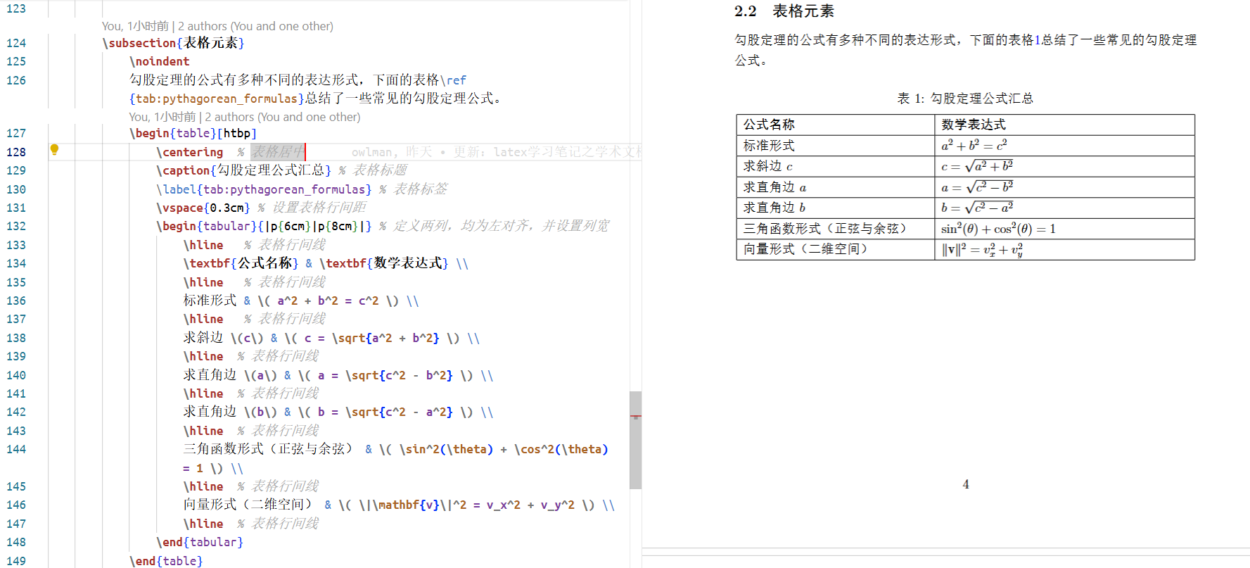
Task: Click the PDF table caption "表 1: 勾股定理公式汇总"
Action: (965, 99)
